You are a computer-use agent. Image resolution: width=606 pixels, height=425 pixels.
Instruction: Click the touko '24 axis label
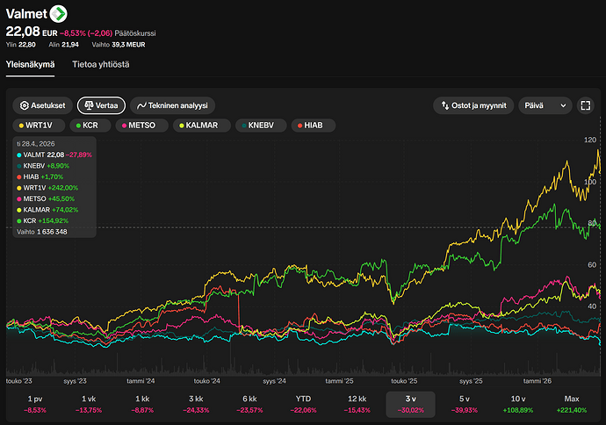(x=206, y=381)
